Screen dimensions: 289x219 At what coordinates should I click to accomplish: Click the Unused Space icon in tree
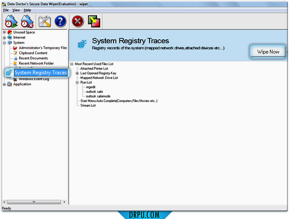click(x=10, y=32)
